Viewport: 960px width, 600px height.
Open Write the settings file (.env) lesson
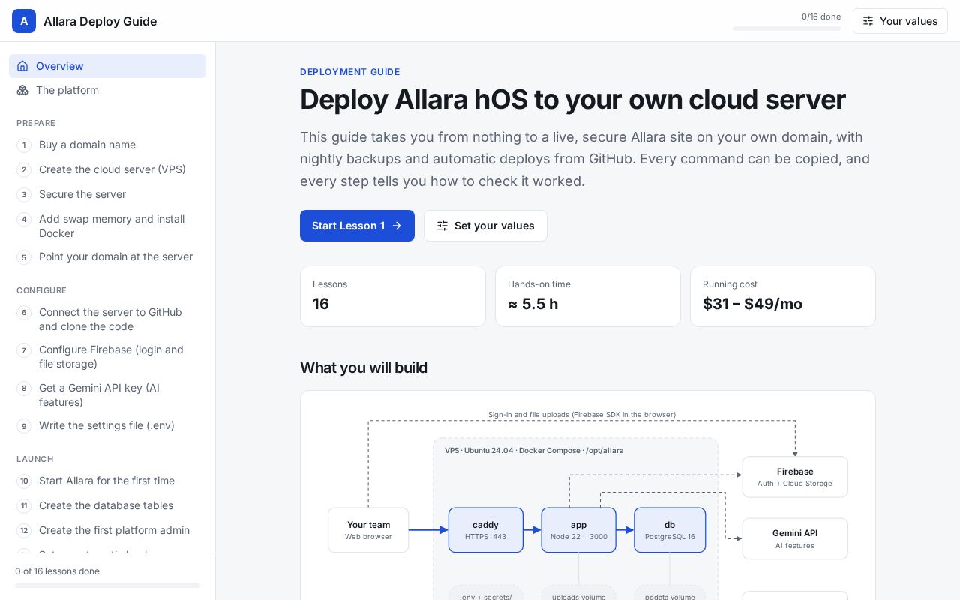(x=107, y=425)
